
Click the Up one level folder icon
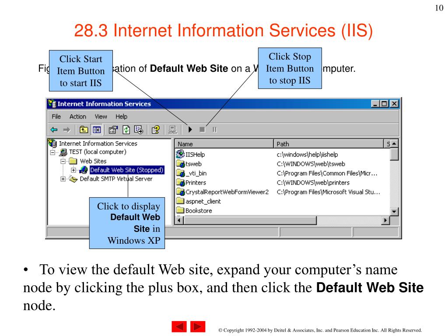(84, 130)
